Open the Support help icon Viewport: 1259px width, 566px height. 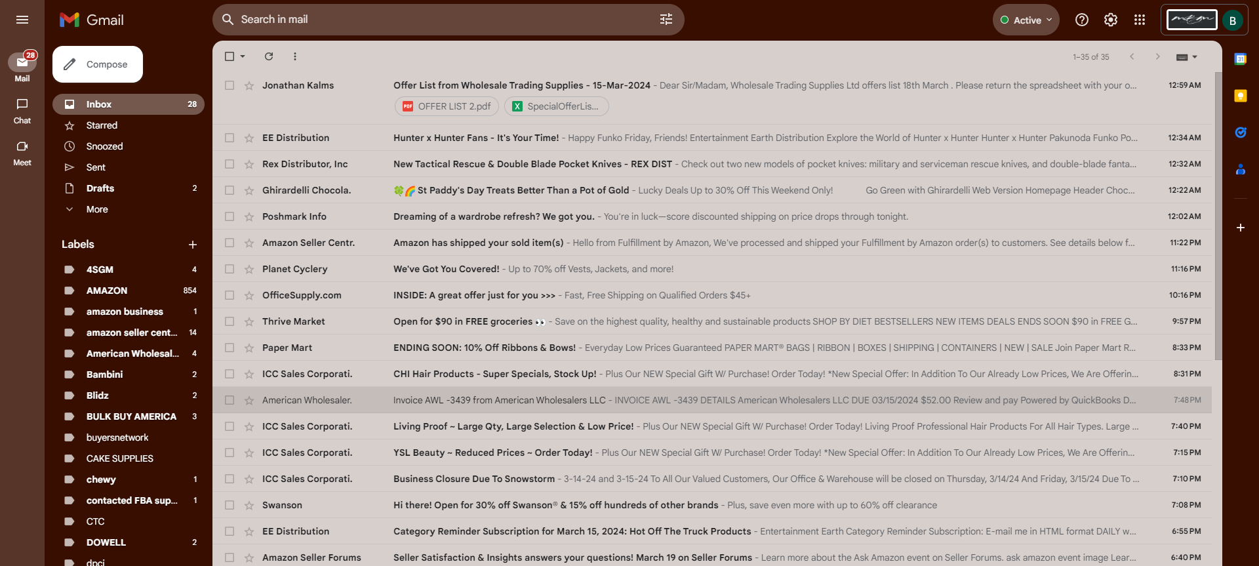pyautogui.click(x=1082, y=20)
